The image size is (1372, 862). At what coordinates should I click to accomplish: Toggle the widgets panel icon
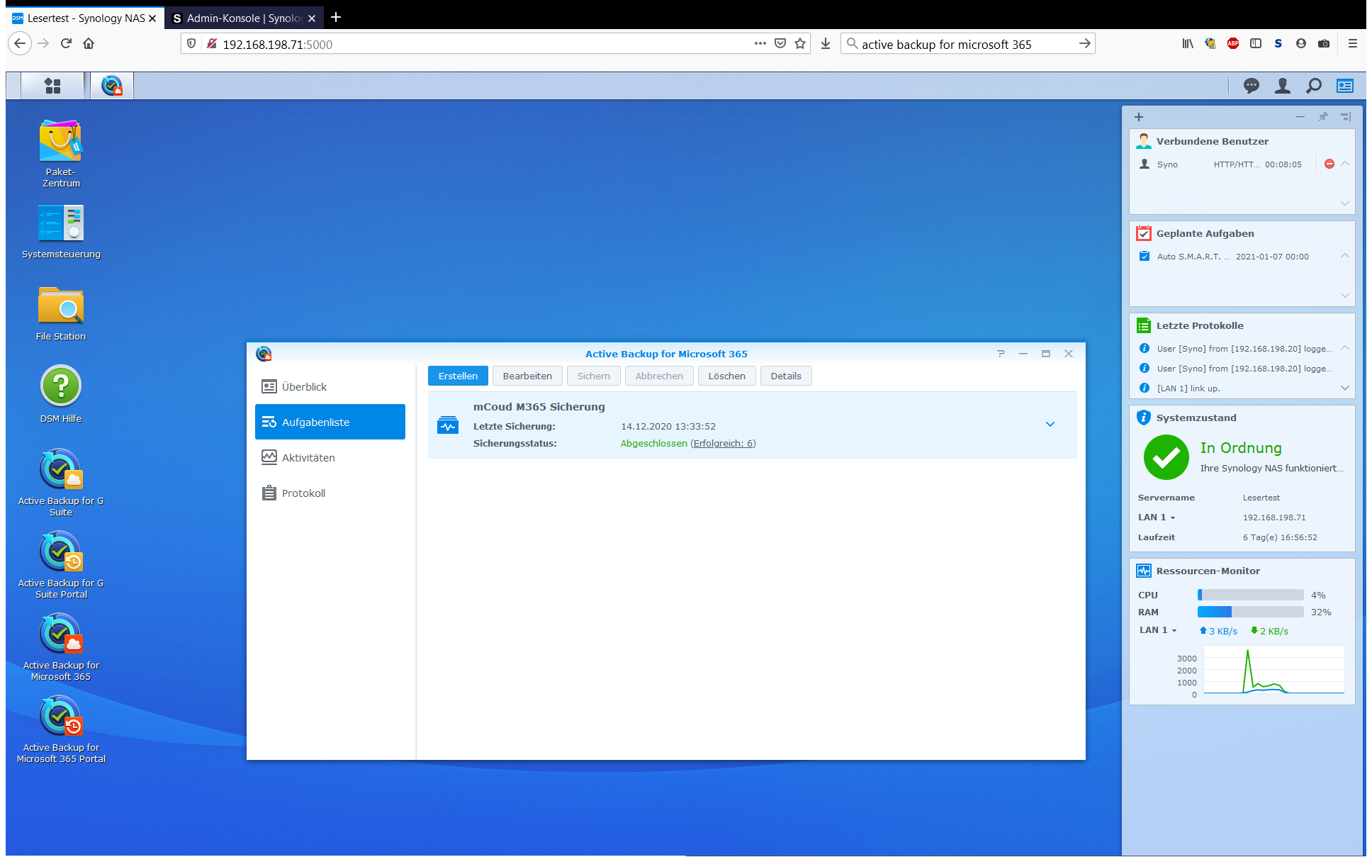coord(1345,86)
